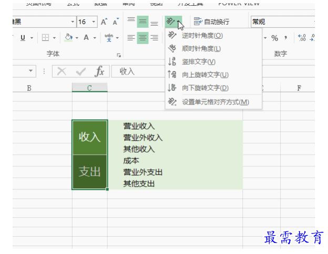Decrease font size with the smaller A icon
Image resolution: width=328 pixels, height=254 pixels.
coord(116,22)
